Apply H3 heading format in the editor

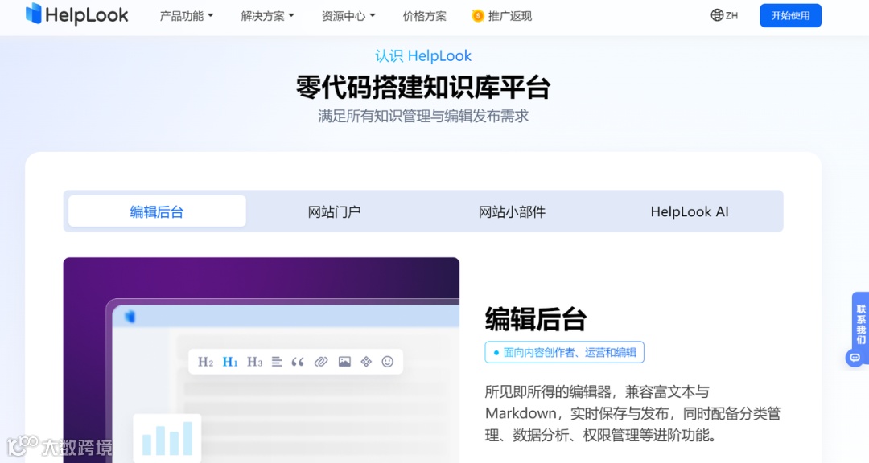(x=254, y=361)
